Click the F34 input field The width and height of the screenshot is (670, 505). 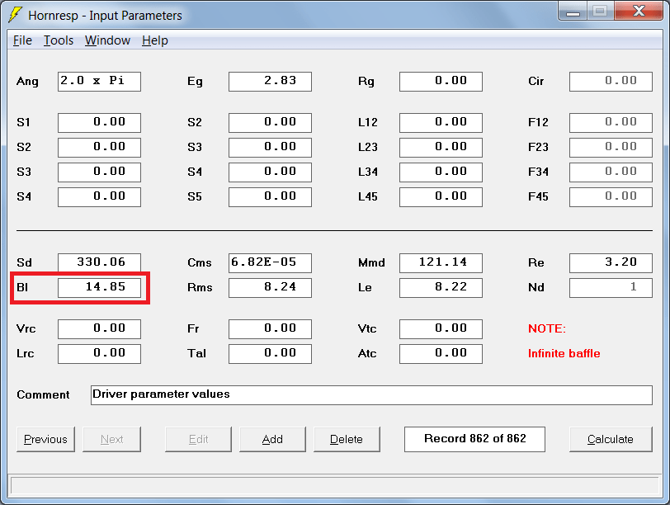611,172
